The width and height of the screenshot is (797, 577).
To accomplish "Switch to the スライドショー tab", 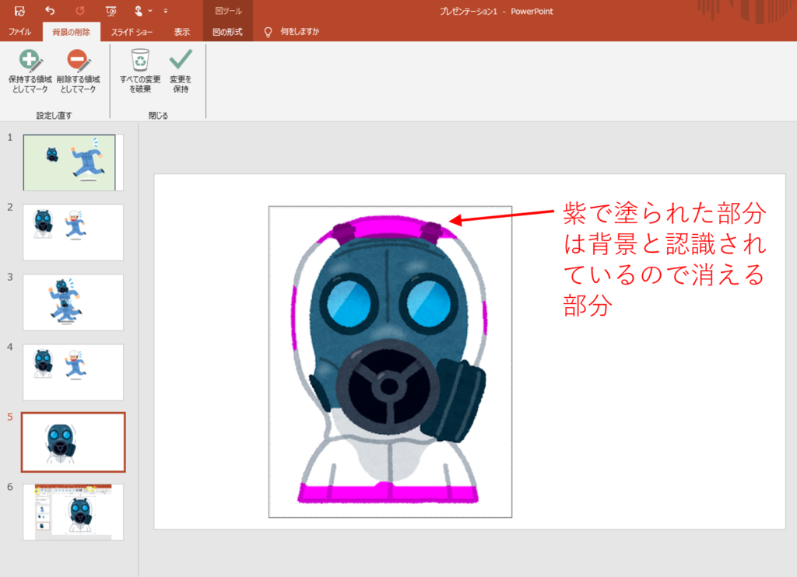I will tap(132, 33).
